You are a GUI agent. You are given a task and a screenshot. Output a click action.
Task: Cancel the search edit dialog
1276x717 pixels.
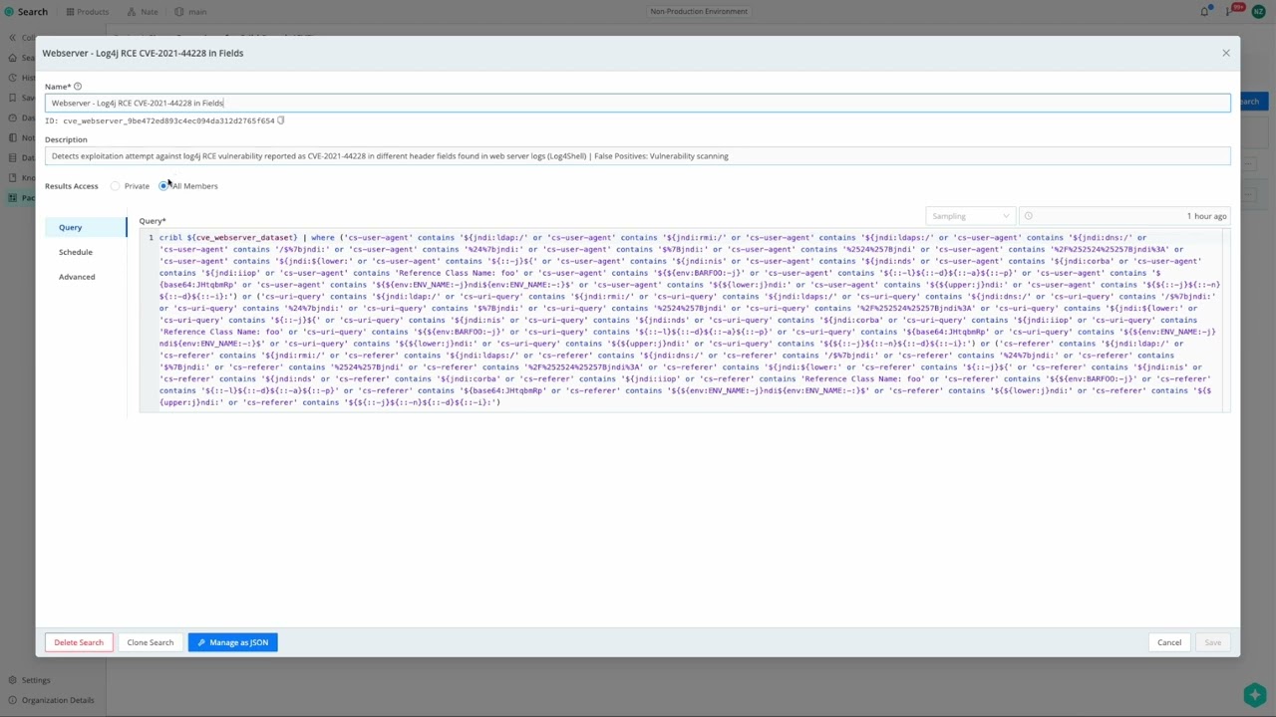click(1169, 642)
